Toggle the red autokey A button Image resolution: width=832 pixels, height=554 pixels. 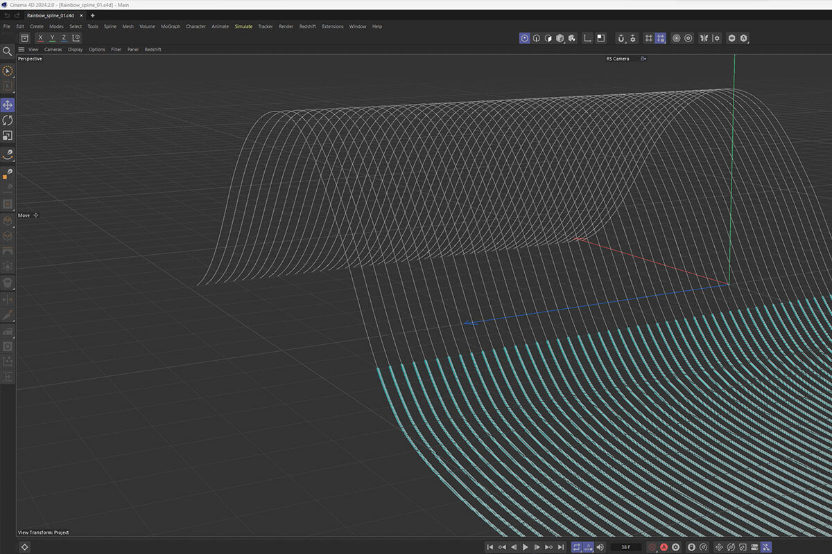click(664, 547)
